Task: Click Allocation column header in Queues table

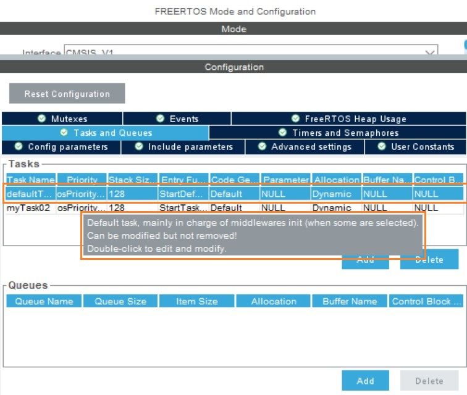Action: point(274,301)
